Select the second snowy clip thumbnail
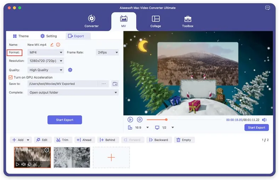This screenshot has width=279, height=180. tap(72, 157)
